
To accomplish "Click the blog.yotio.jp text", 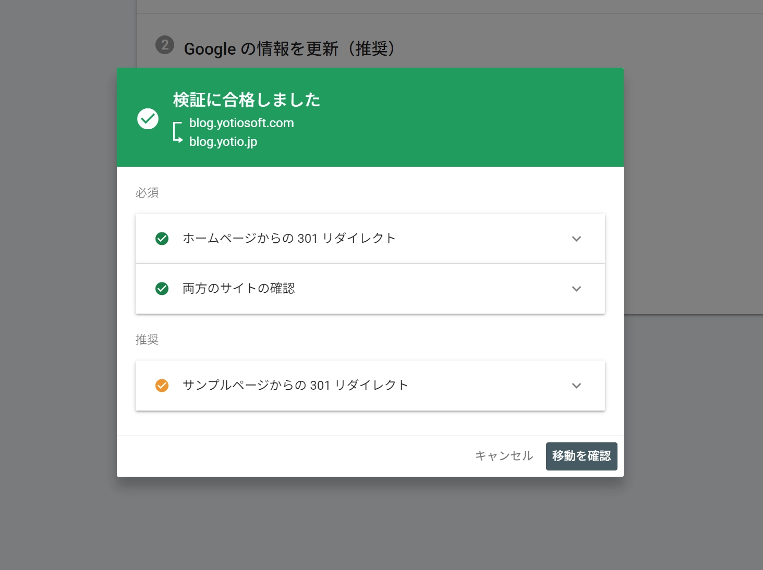I will 223,142.
